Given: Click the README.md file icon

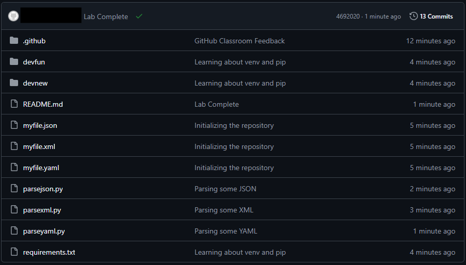Looking at the screenshot, I should 14,104.
